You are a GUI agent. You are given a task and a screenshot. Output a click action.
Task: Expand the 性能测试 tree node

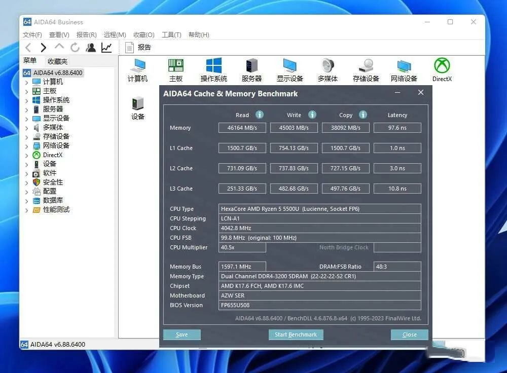26,210
